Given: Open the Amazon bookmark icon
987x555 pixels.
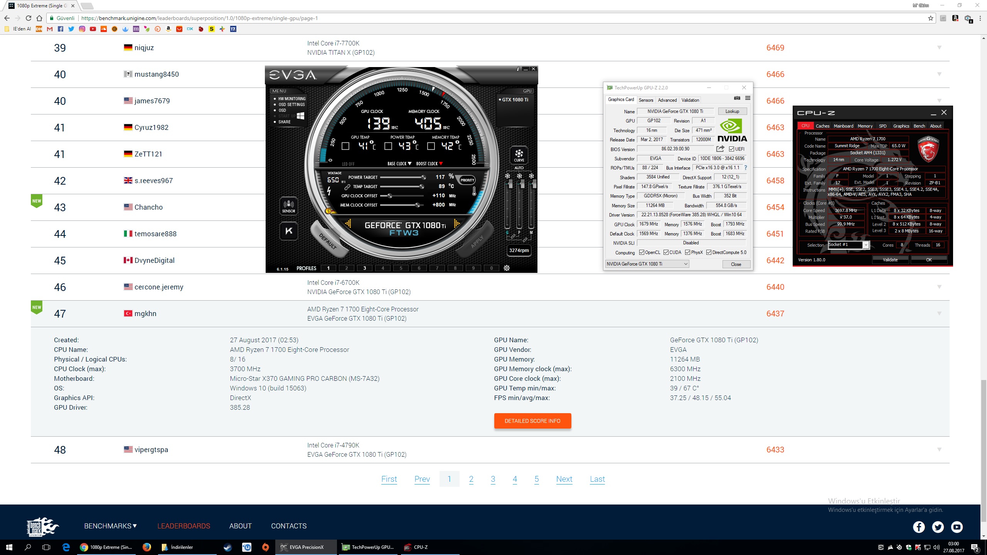Looking at the screenshot, I should pyautogui.click(x=168, y=29).
